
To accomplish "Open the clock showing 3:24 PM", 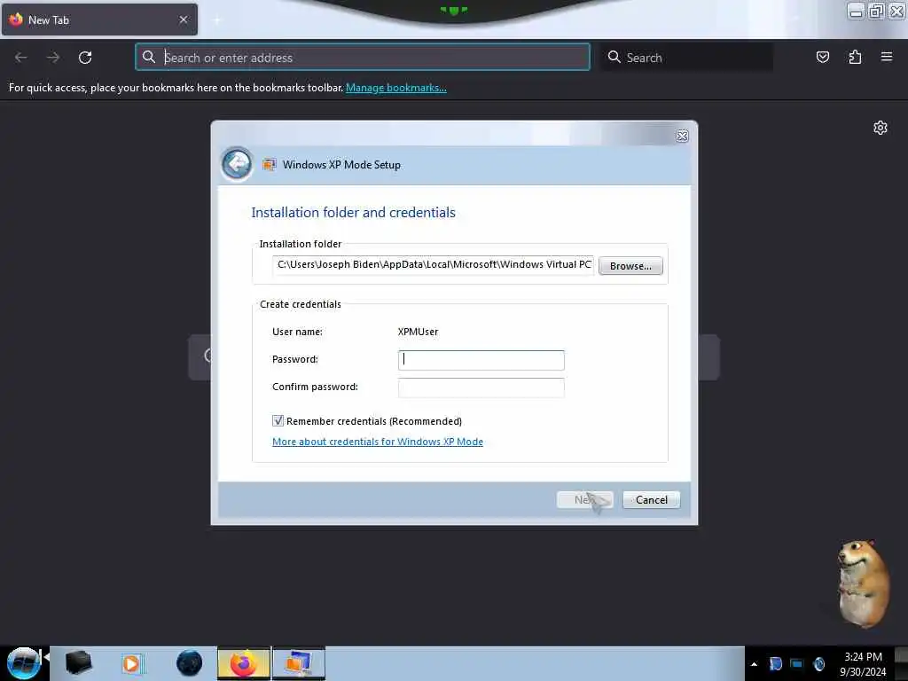I will point(863,663).
